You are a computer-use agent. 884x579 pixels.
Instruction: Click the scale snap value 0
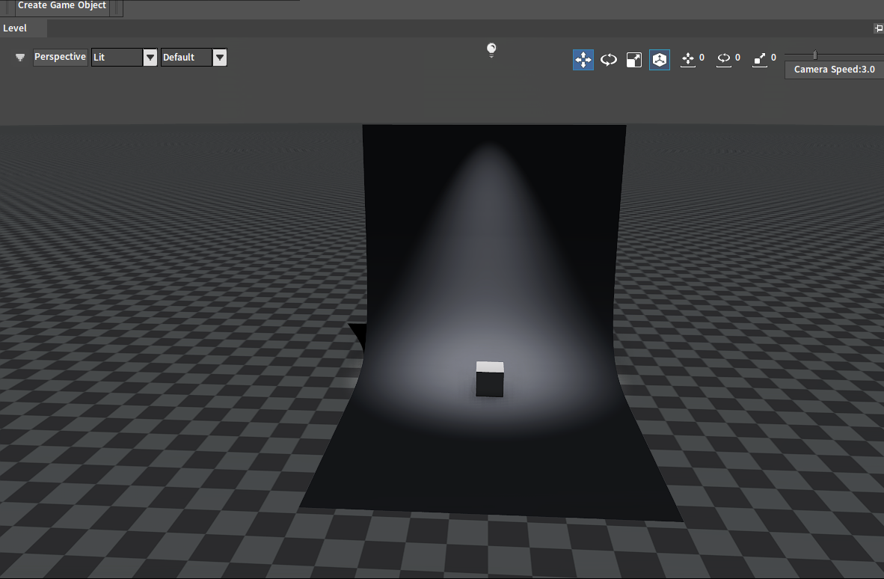(x=773, y=58)
